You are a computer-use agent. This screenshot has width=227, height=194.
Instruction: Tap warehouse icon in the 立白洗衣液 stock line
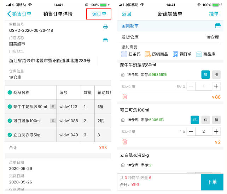pos(123,165)
